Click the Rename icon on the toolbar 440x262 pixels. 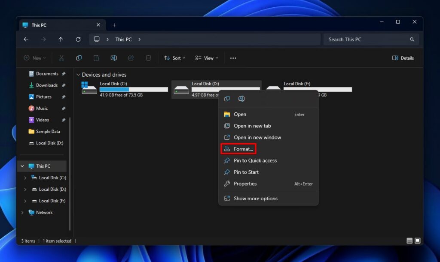point(113,58)
